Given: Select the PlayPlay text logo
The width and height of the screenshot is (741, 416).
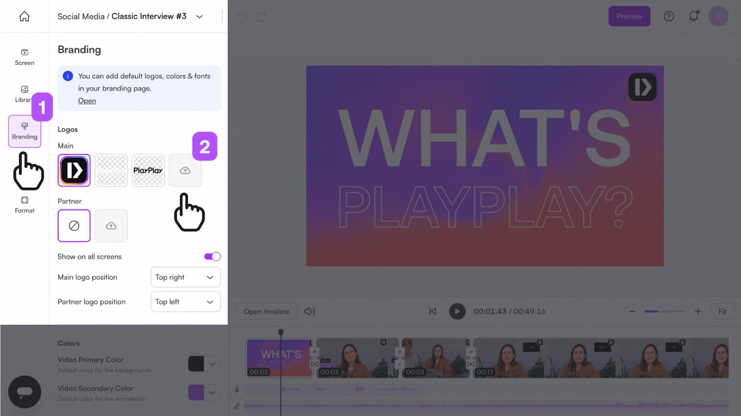Looking at the screenshot, I should pyautogui.click(x=148, y=171).
